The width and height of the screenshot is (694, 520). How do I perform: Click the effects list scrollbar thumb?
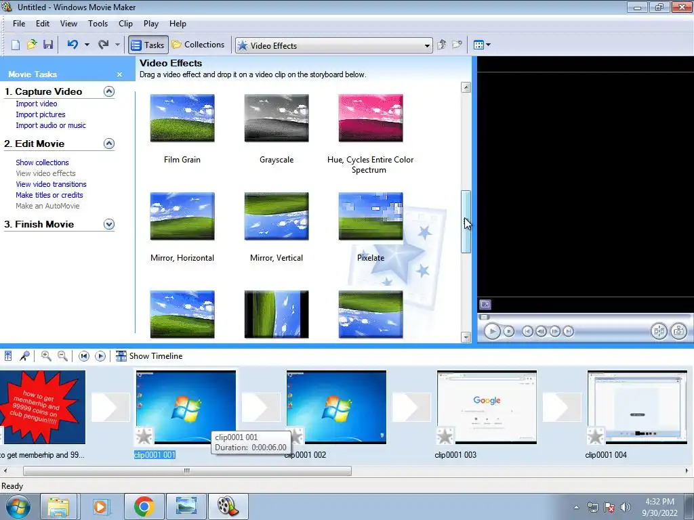pyautogui.click(x=466, y=222)
